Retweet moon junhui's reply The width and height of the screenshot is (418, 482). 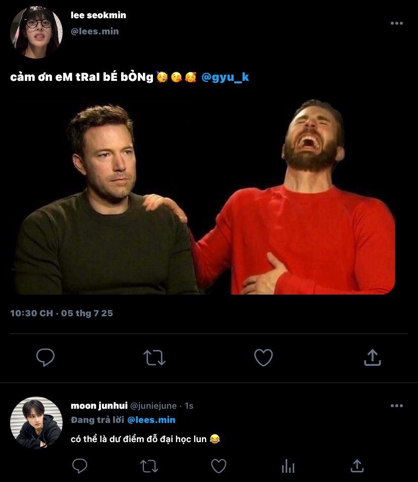149,466
